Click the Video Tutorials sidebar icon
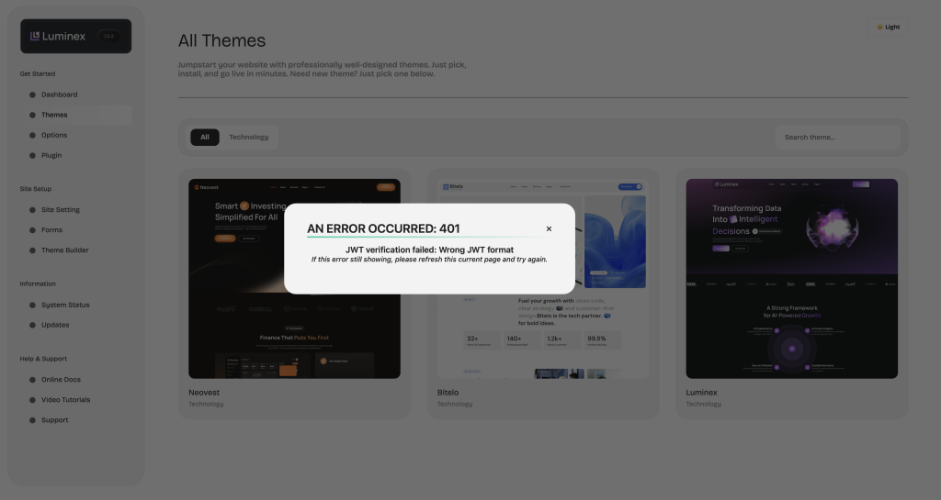Viewport: 941px width, 500px height. coord(32,400)
